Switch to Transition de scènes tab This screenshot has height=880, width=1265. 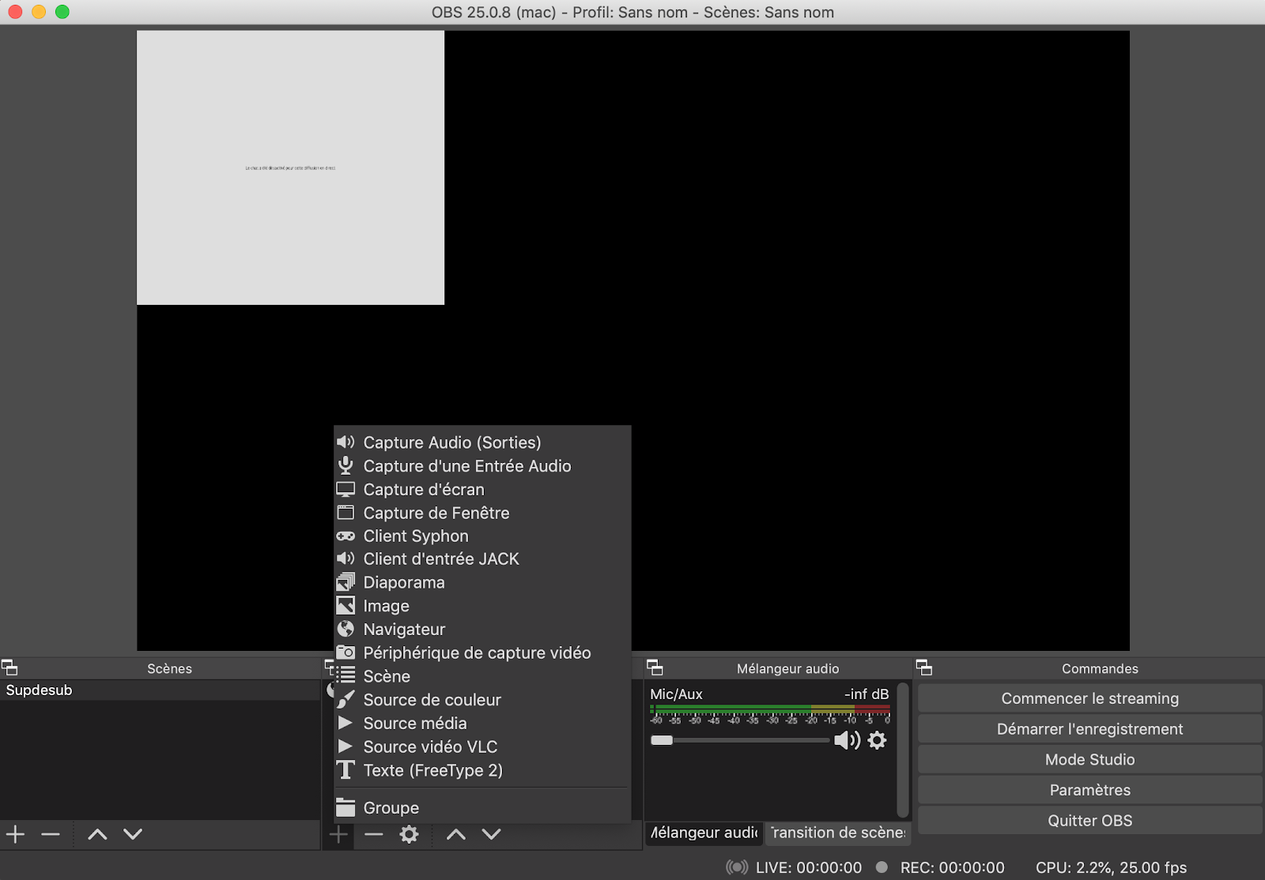pos(838,833)
